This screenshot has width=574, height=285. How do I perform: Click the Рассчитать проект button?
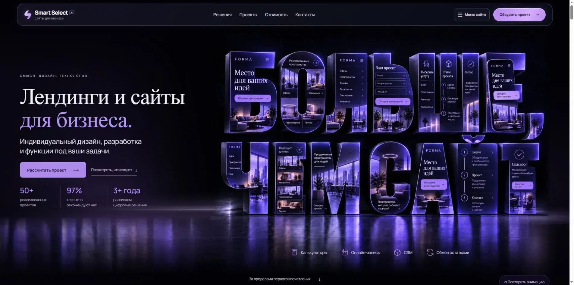coord(53,170)
